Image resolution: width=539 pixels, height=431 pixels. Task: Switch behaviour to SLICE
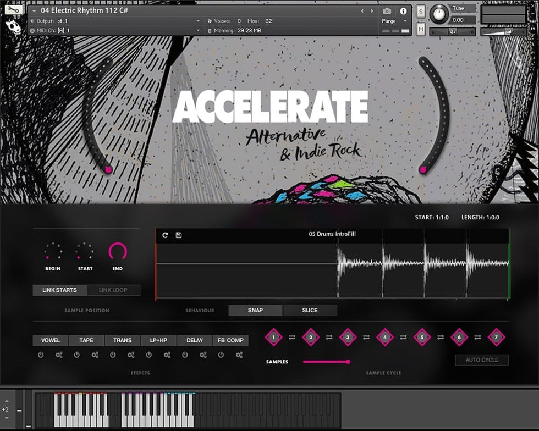[310, 310]
